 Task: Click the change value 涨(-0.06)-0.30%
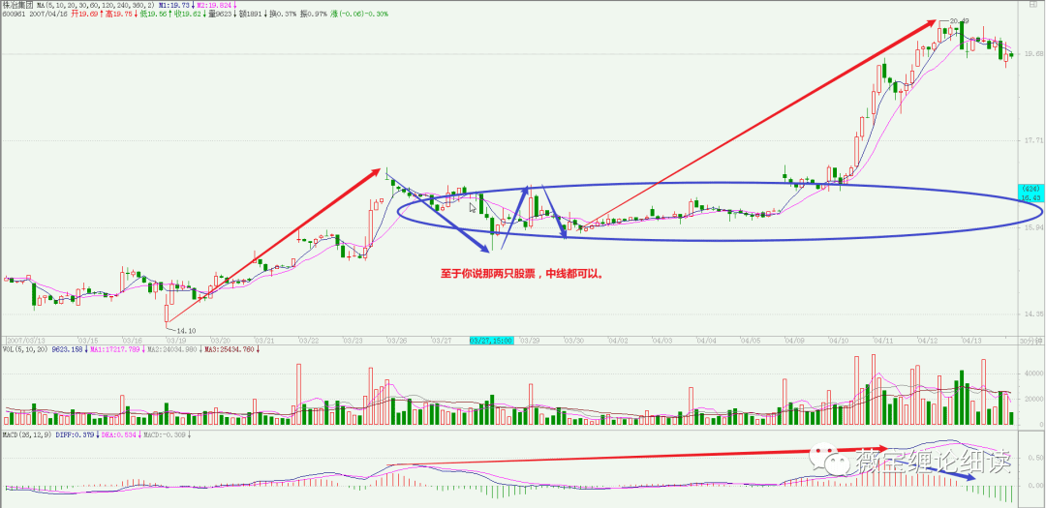click(359, 14)
